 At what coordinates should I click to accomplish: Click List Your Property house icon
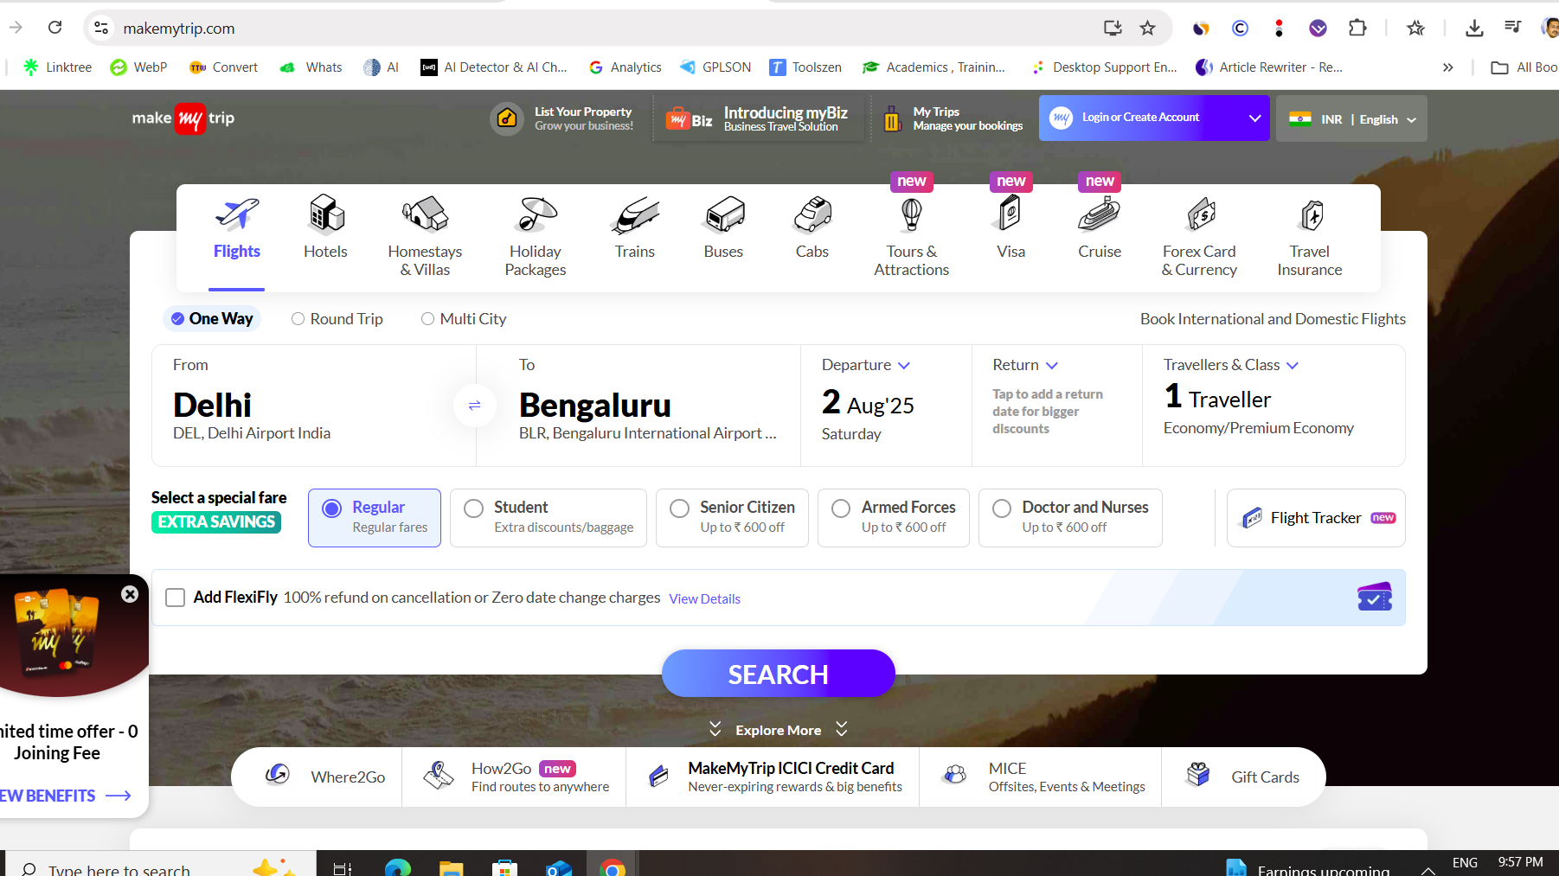tap(507, 118)
